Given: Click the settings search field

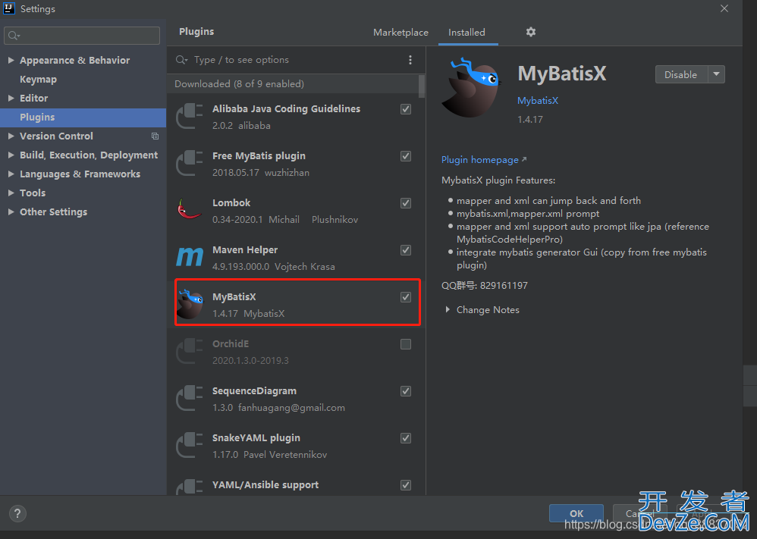Looking at the screenshot, I should coord(82,36).
